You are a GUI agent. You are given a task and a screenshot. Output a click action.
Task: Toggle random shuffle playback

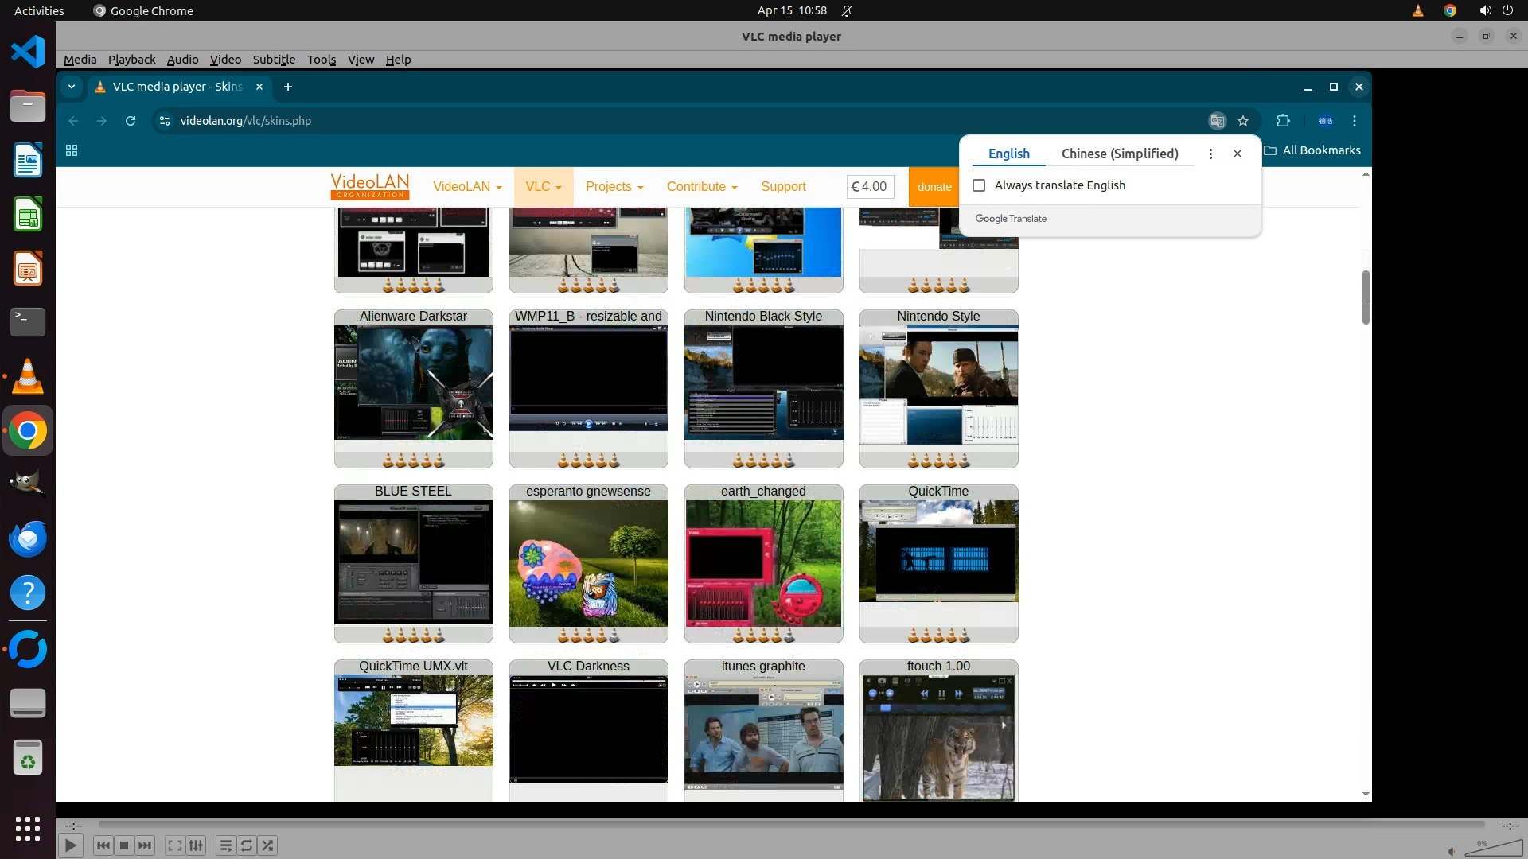(268, 845)
